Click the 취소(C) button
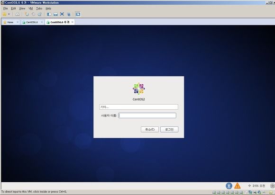This screenshot has width=275, height=195. (150, 130)
